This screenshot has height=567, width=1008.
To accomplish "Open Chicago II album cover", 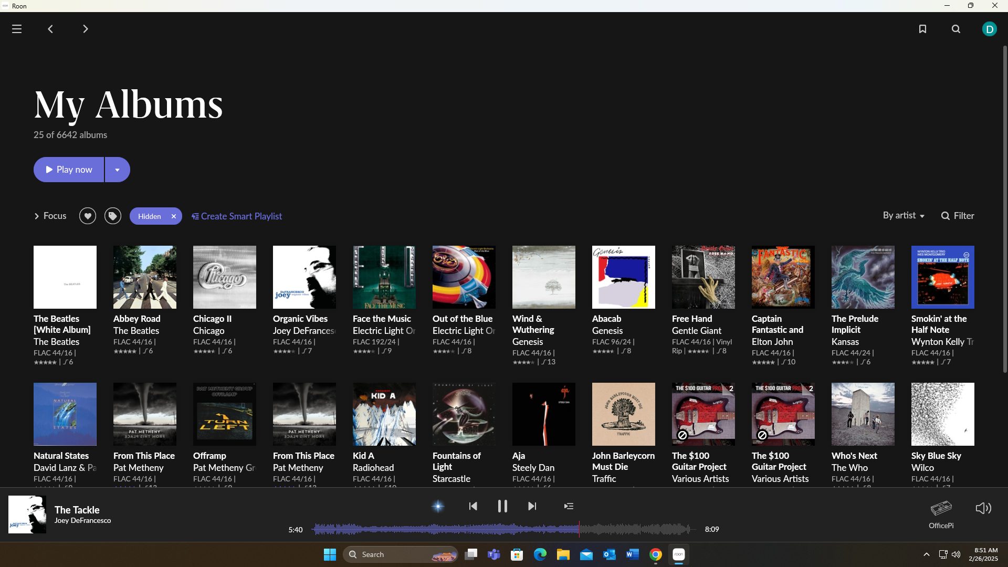I will pyautogui.click(x=225, y=277).
